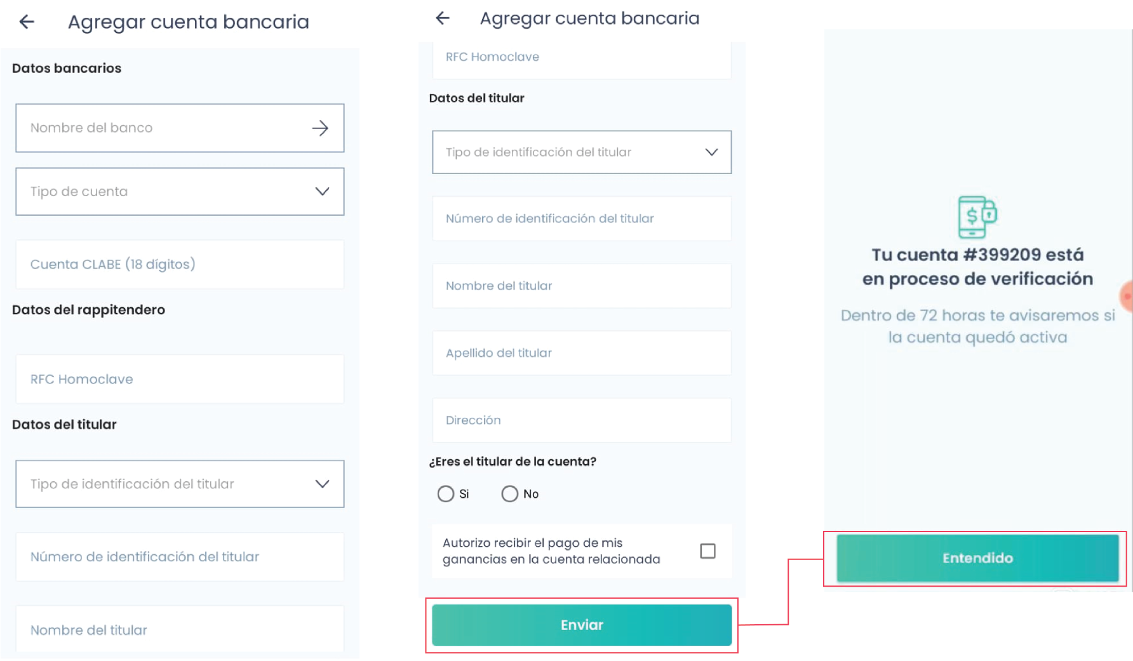This screenshot has height=661, width=1133.
Task: Check the Autorizo recibir el pago checkbox
Action: (707, 551)
